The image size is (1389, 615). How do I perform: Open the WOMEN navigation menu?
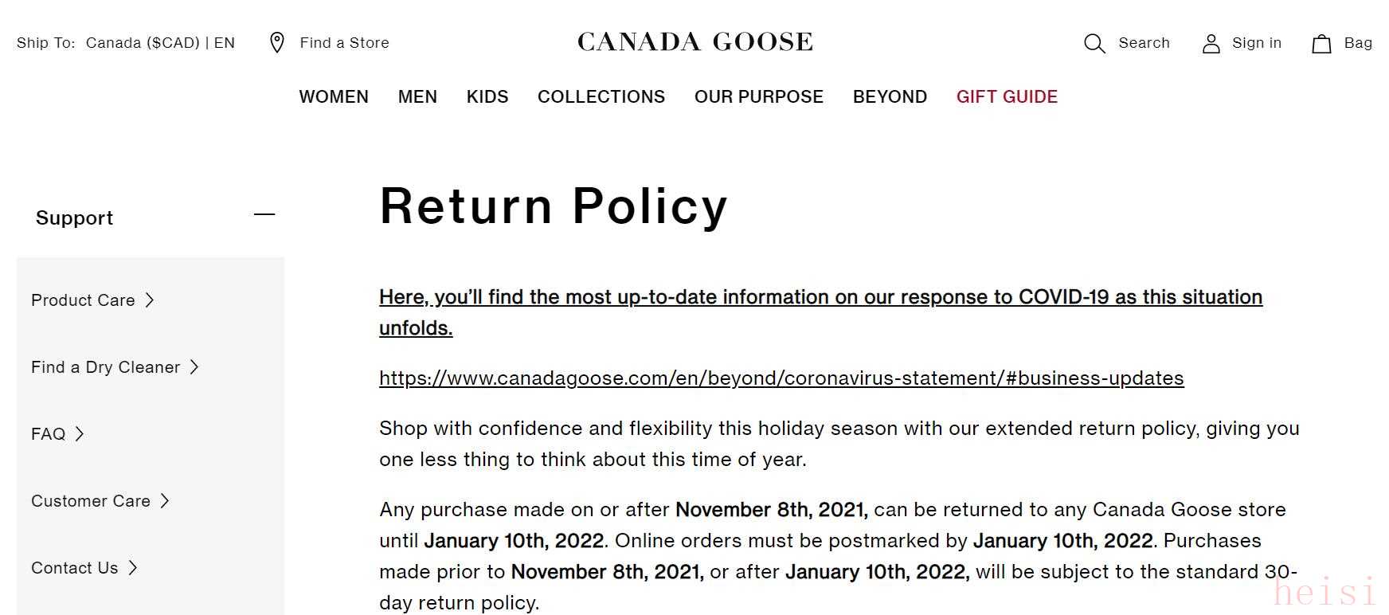point(334,97)
